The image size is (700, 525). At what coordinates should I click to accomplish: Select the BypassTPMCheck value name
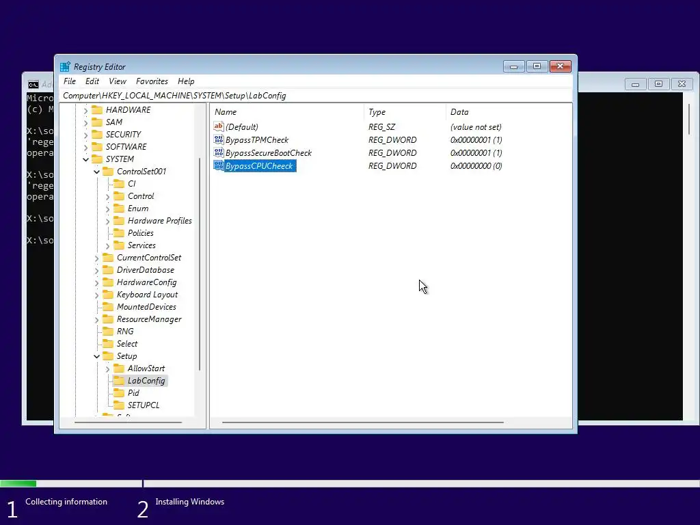click(x=257, y=139)
